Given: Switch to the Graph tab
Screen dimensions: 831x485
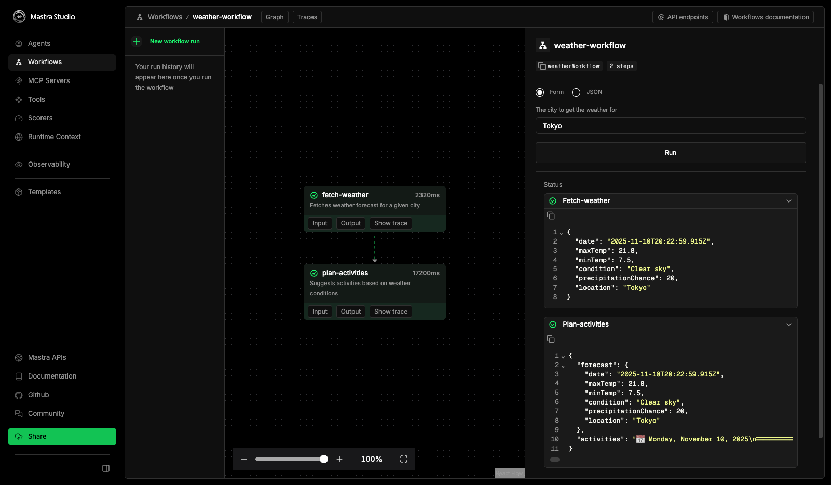Looking at the screenshot, I should pos(275,17).
